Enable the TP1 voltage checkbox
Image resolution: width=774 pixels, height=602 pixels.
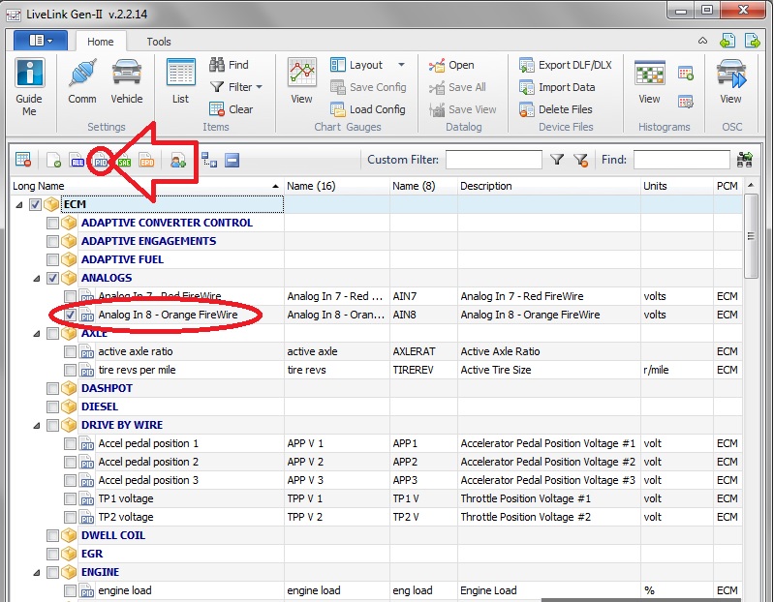(x=71, y=498)
